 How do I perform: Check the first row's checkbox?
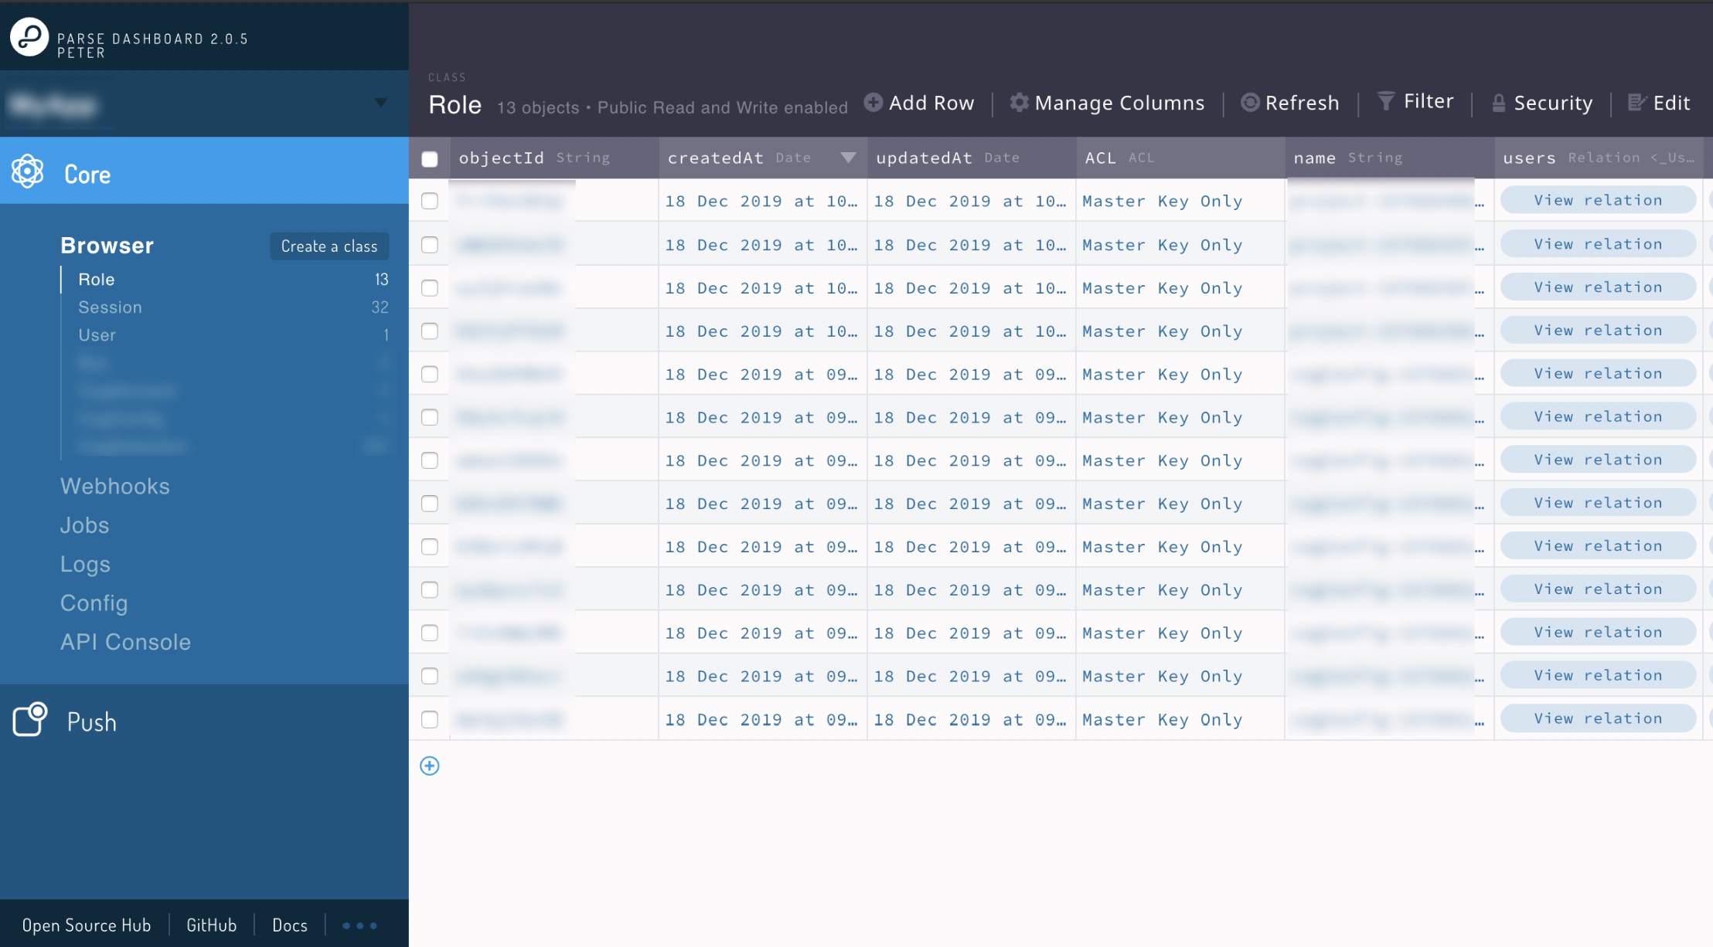pos(430,200)
